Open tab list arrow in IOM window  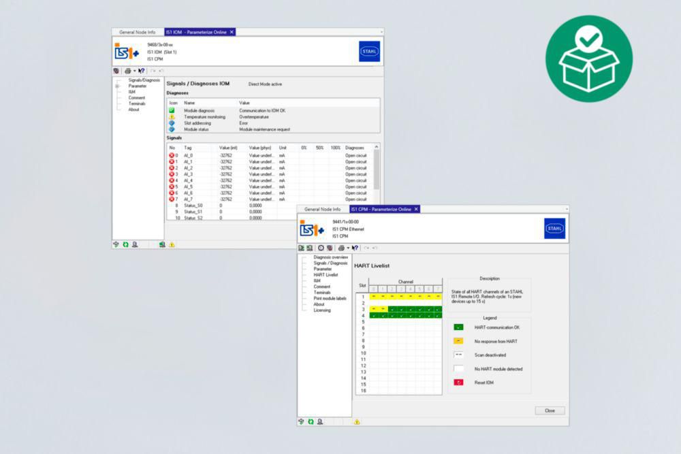click(381, 32)
